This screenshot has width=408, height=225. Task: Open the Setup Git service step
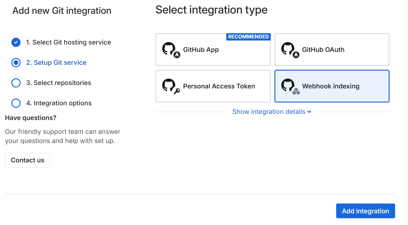click(56, 63)
